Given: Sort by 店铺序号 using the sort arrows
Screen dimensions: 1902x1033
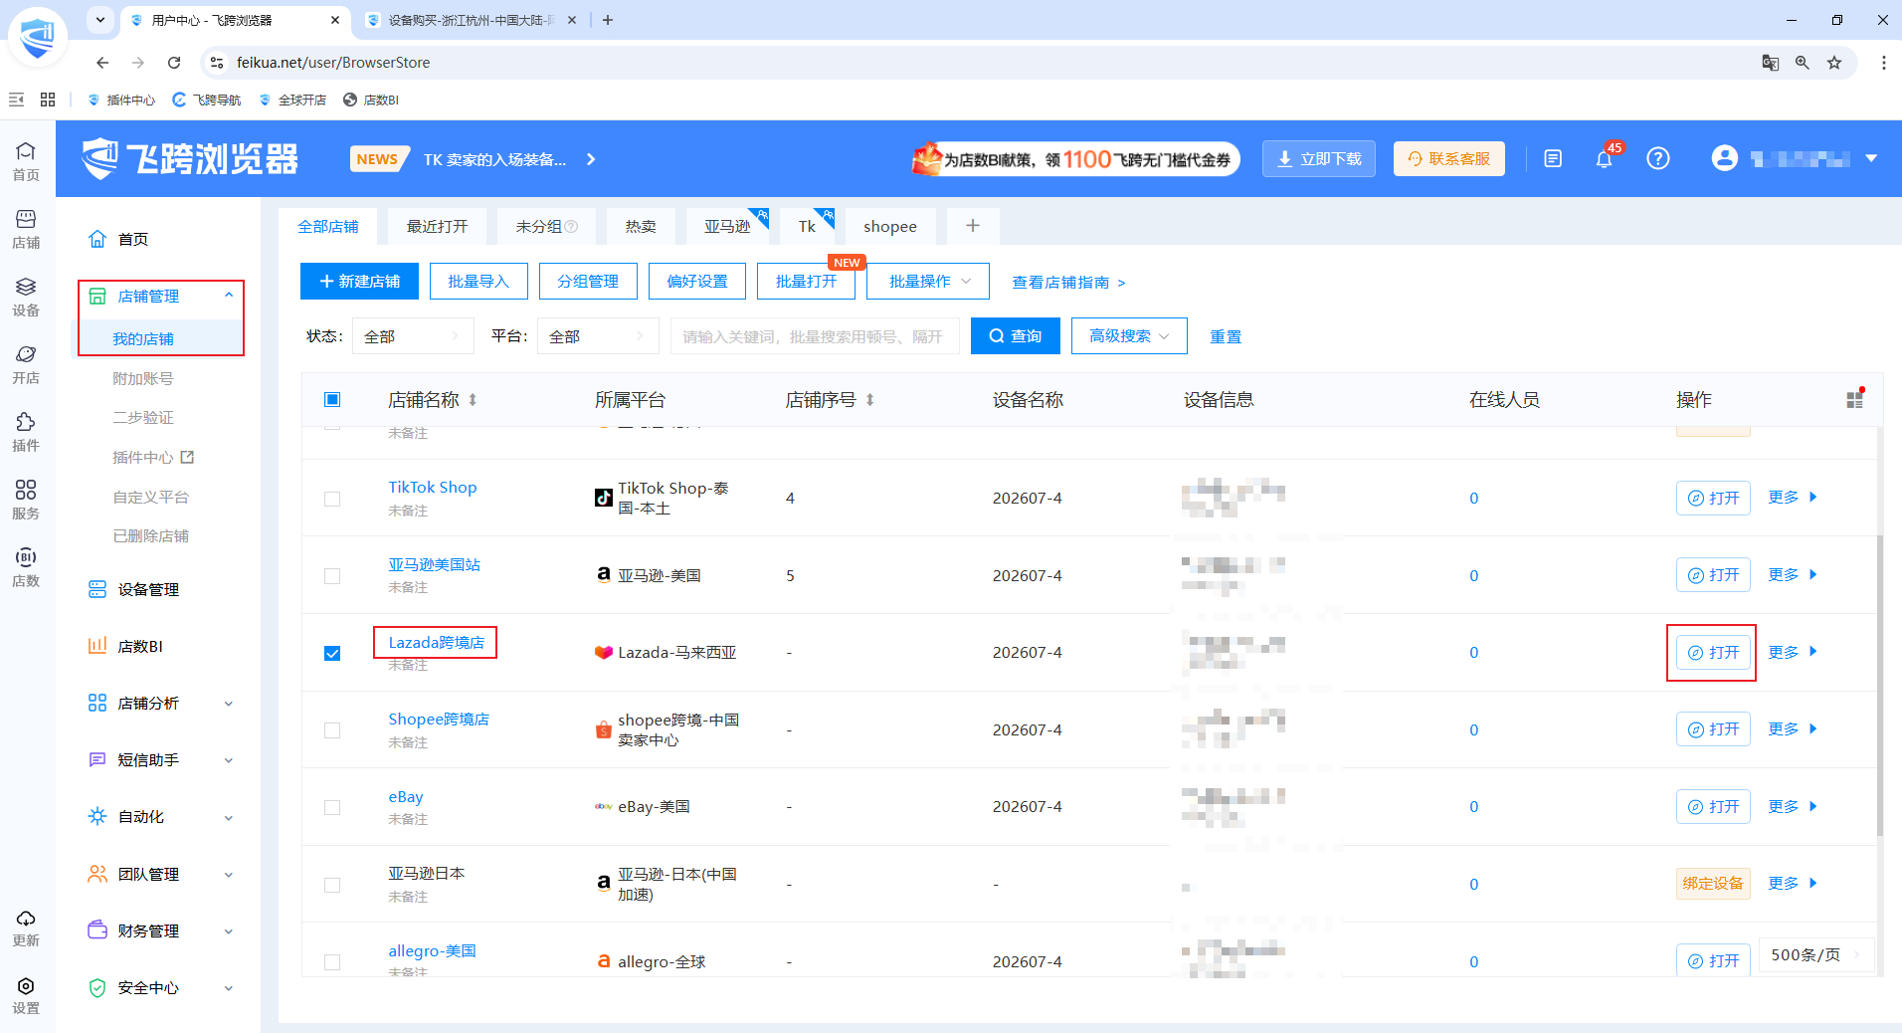Looking at the screenshot, I should [869, 400].
